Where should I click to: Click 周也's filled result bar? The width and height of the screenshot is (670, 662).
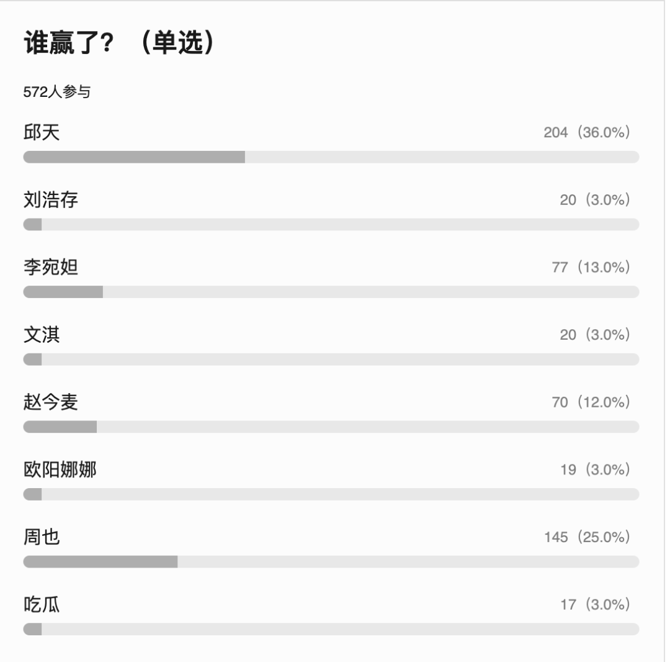[x=100, y=561]
